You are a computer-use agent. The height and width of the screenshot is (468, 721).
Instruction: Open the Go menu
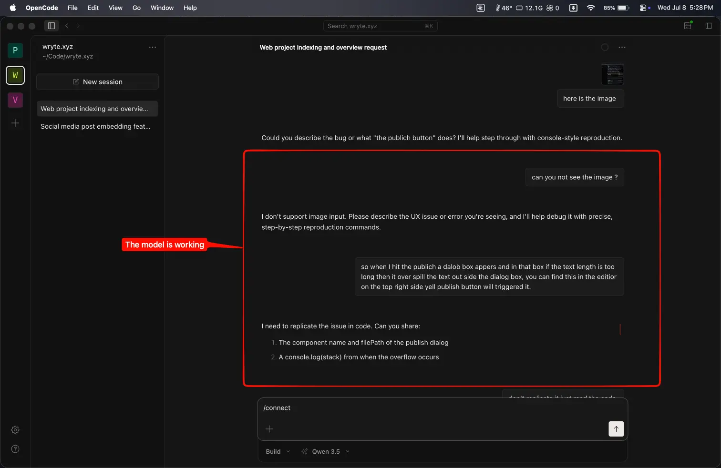pyautogui.click(x=136, y=8)
